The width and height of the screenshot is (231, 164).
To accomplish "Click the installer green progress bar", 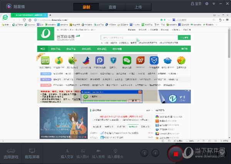I will (x=105, y=101).
